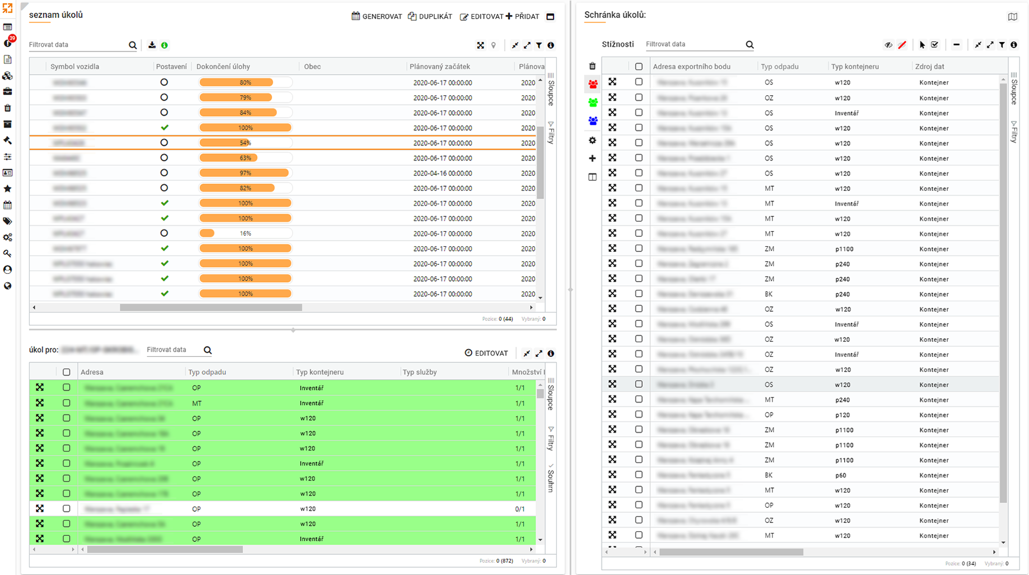Tick checkbox of the OP p120 row
1029x575 pixels.
[639, 414]
